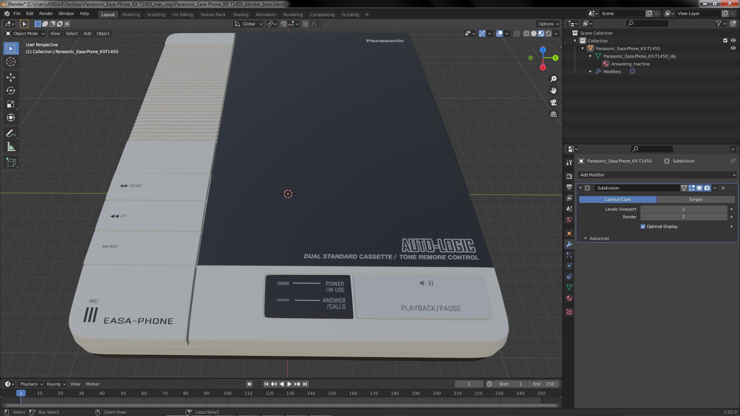Toggle snapping magnet in header

click(283, 24)
